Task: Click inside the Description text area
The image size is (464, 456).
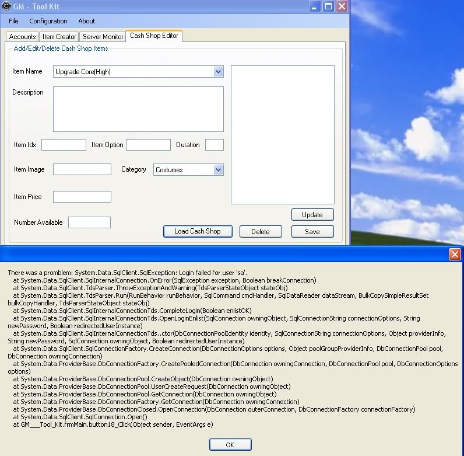Action: 138,109
